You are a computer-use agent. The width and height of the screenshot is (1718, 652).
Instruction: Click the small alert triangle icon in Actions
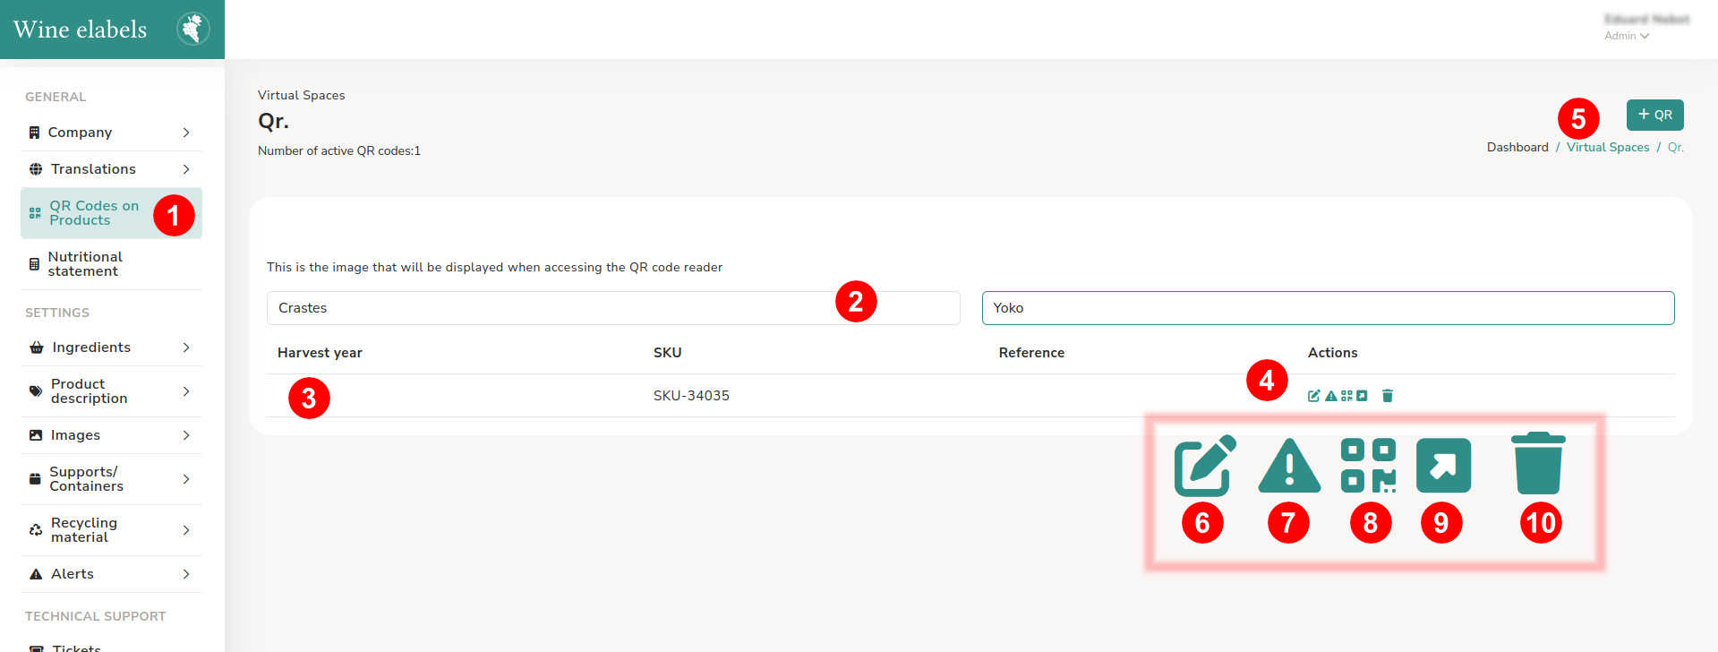(1330, 396)
